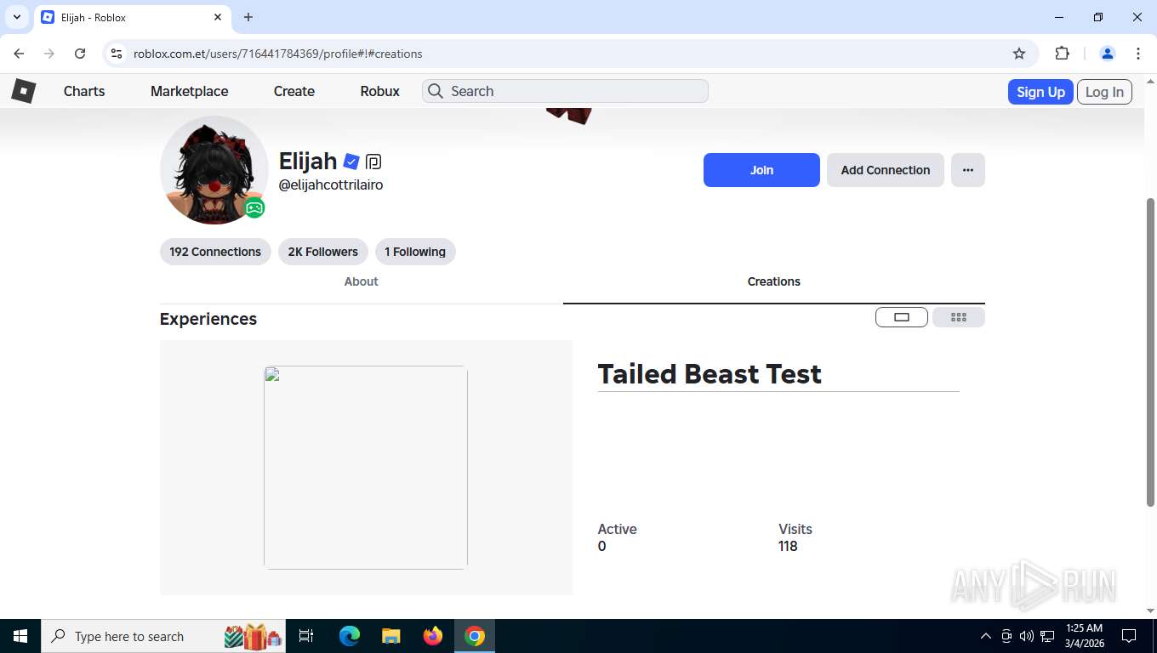View 2K Followers list

(x=323, y=252)
